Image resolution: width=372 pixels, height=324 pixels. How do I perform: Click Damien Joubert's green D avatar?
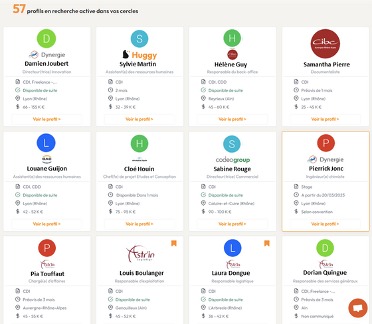46,39
